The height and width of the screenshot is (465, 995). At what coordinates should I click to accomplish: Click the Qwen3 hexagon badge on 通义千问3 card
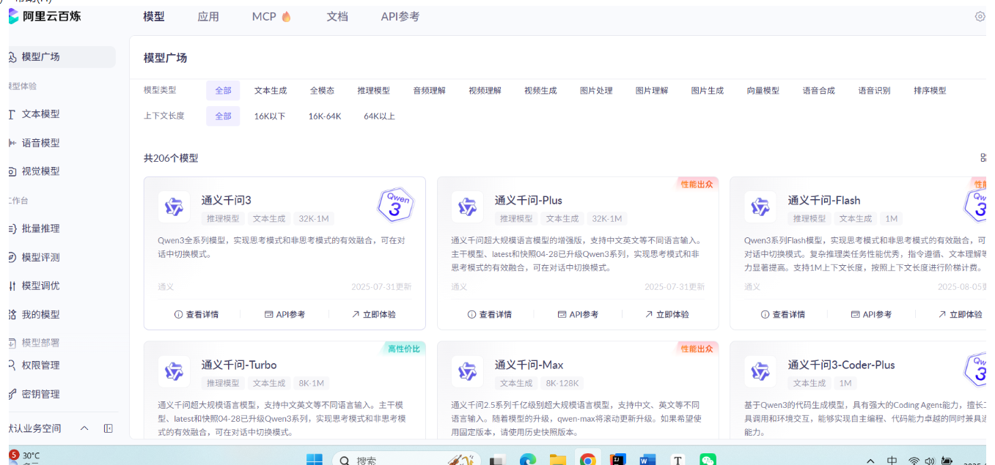396,204
